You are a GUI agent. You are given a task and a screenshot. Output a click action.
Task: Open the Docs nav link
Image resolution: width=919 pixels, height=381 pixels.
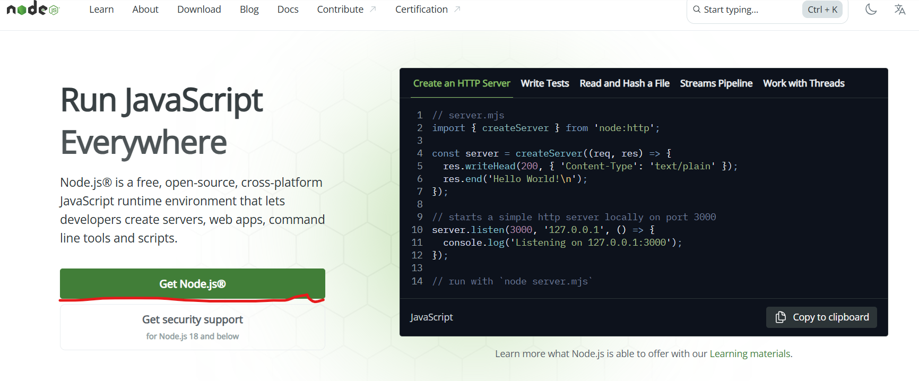coord(288,10)
